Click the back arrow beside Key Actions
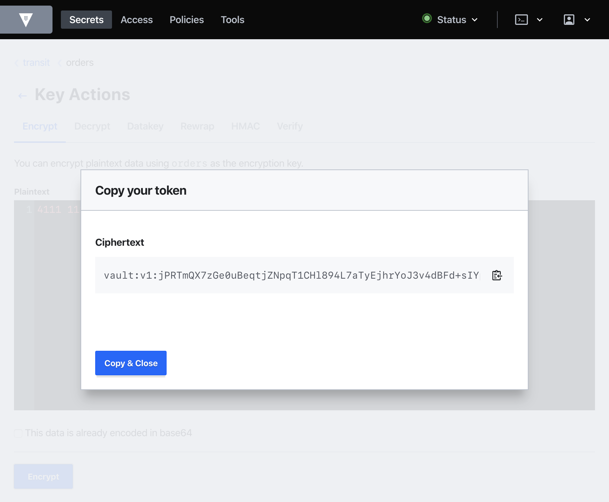 click(22, 95)
